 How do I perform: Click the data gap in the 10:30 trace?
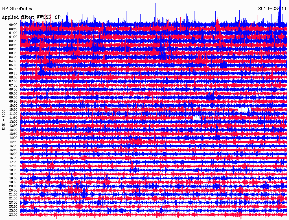coord(244,110)
